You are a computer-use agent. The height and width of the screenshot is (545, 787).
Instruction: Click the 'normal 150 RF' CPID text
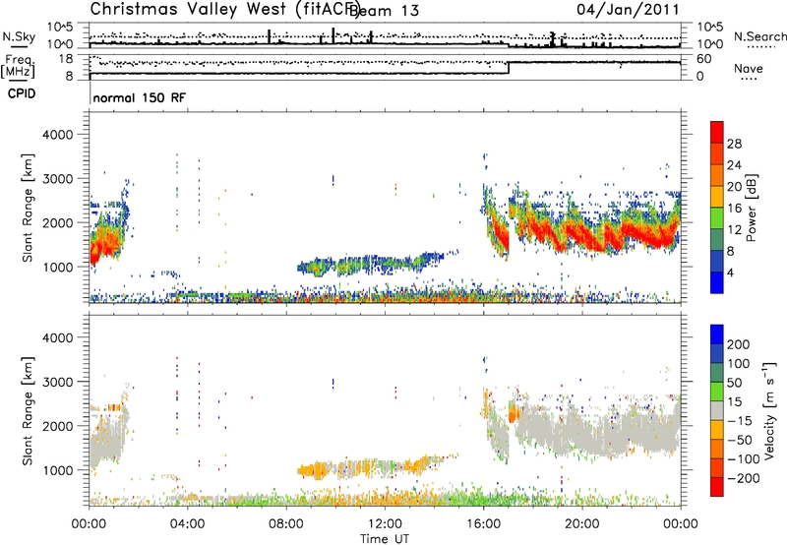[139, 97]
